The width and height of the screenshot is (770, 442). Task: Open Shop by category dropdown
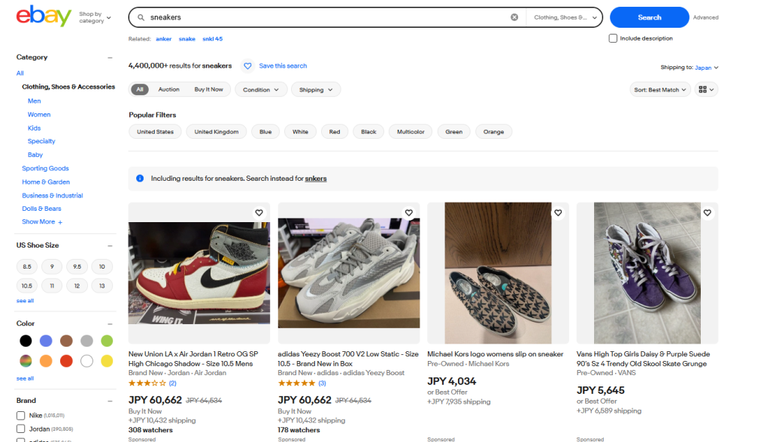95,18
